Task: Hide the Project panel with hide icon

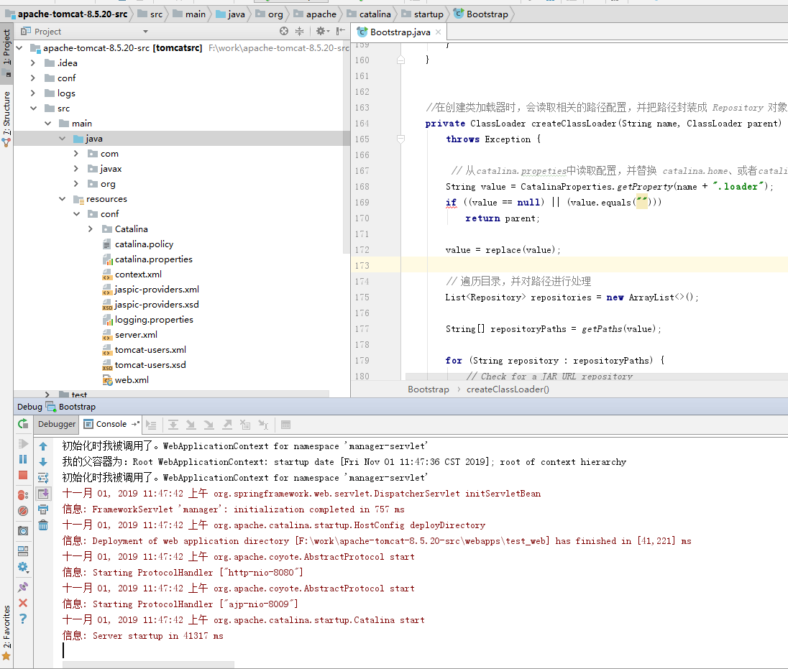Action: [341, 31]
